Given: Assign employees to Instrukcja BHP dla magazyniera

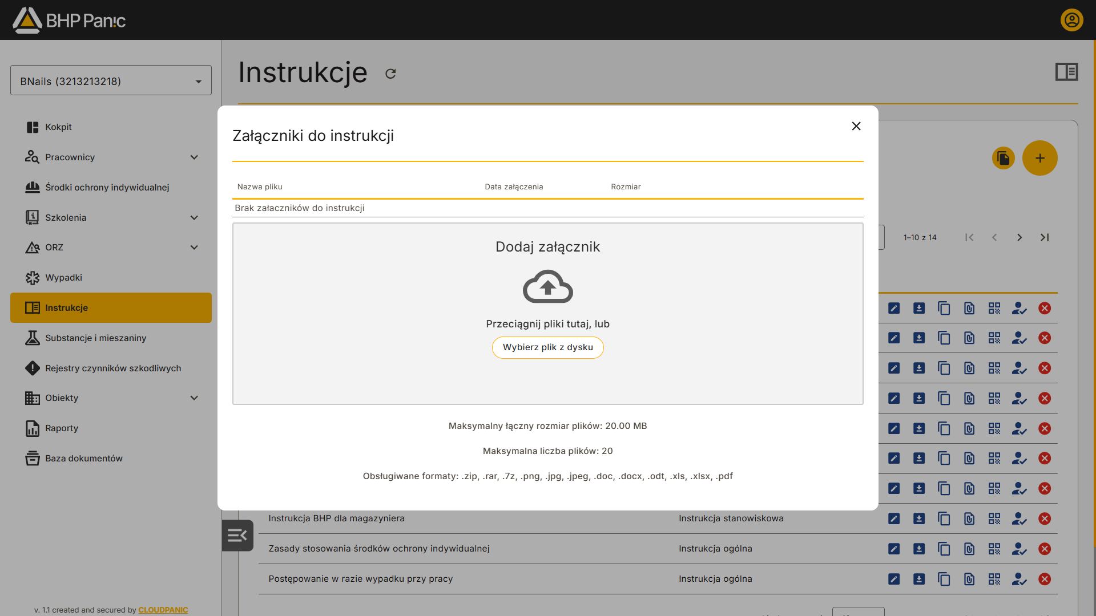Looking at the screenshot, I should pos(1020,518).
